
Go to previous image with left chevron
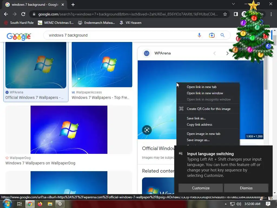(x=215, y=53)
